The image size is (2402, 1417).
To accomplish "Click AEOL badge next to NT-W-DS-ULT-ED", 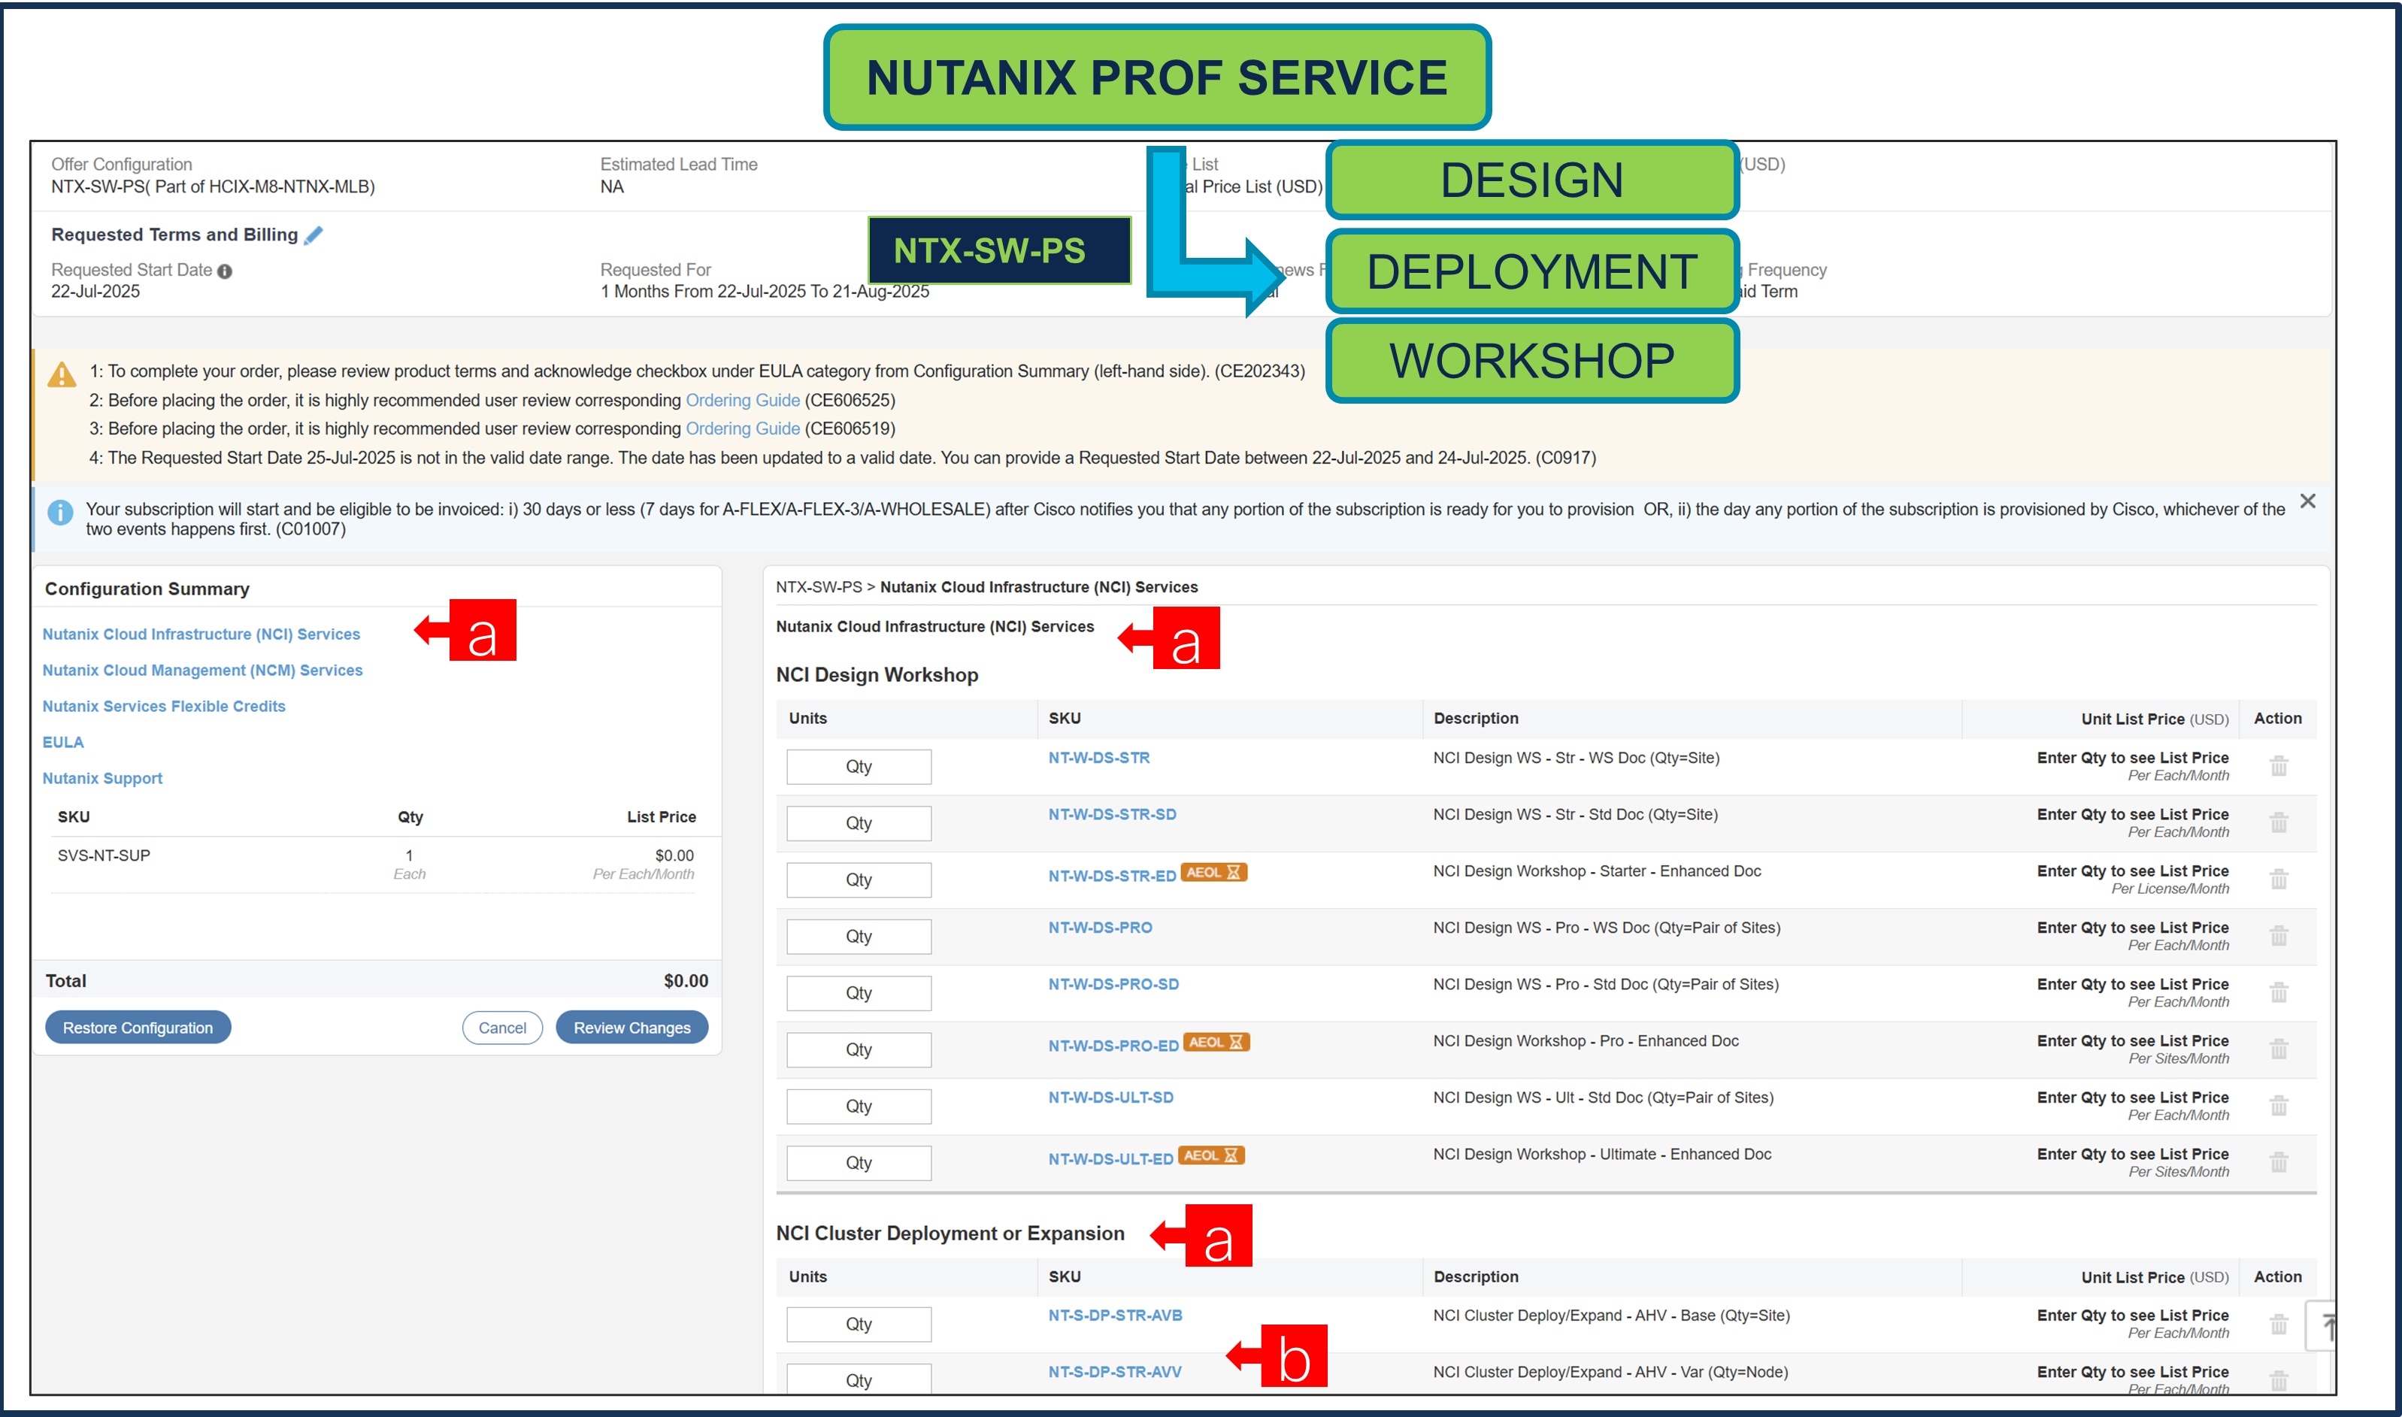I will pyautogui.click(x=1211, y=1155).
